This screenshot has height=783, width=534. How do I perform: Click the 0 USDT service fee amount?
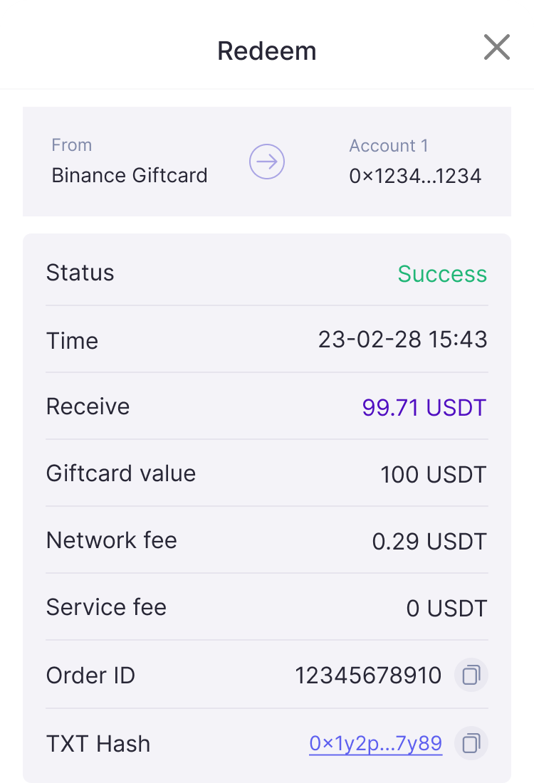(x=446, y=609)
